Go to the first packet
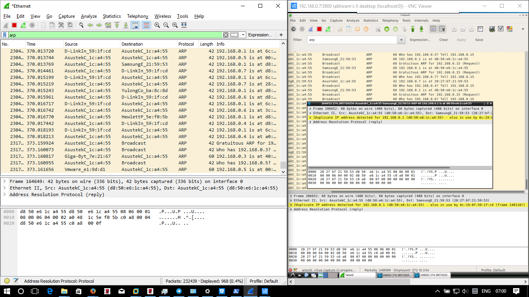Viewport: 529px width, 297px height. [117, 25]
